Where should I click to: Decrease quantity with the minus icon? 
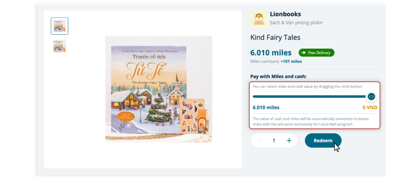click(259, 141)
